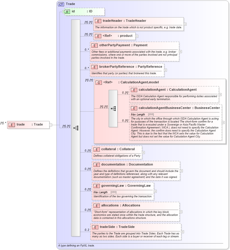Viewport: 230px width, 250px height.
Task: Expand the product reference element
Action: pos(137,36)
